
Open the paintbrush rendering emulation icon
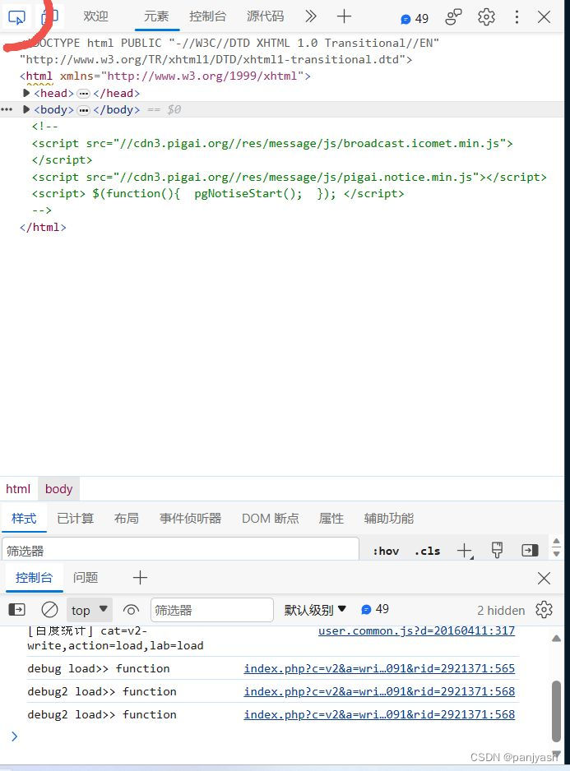click(x=497, y=550)
